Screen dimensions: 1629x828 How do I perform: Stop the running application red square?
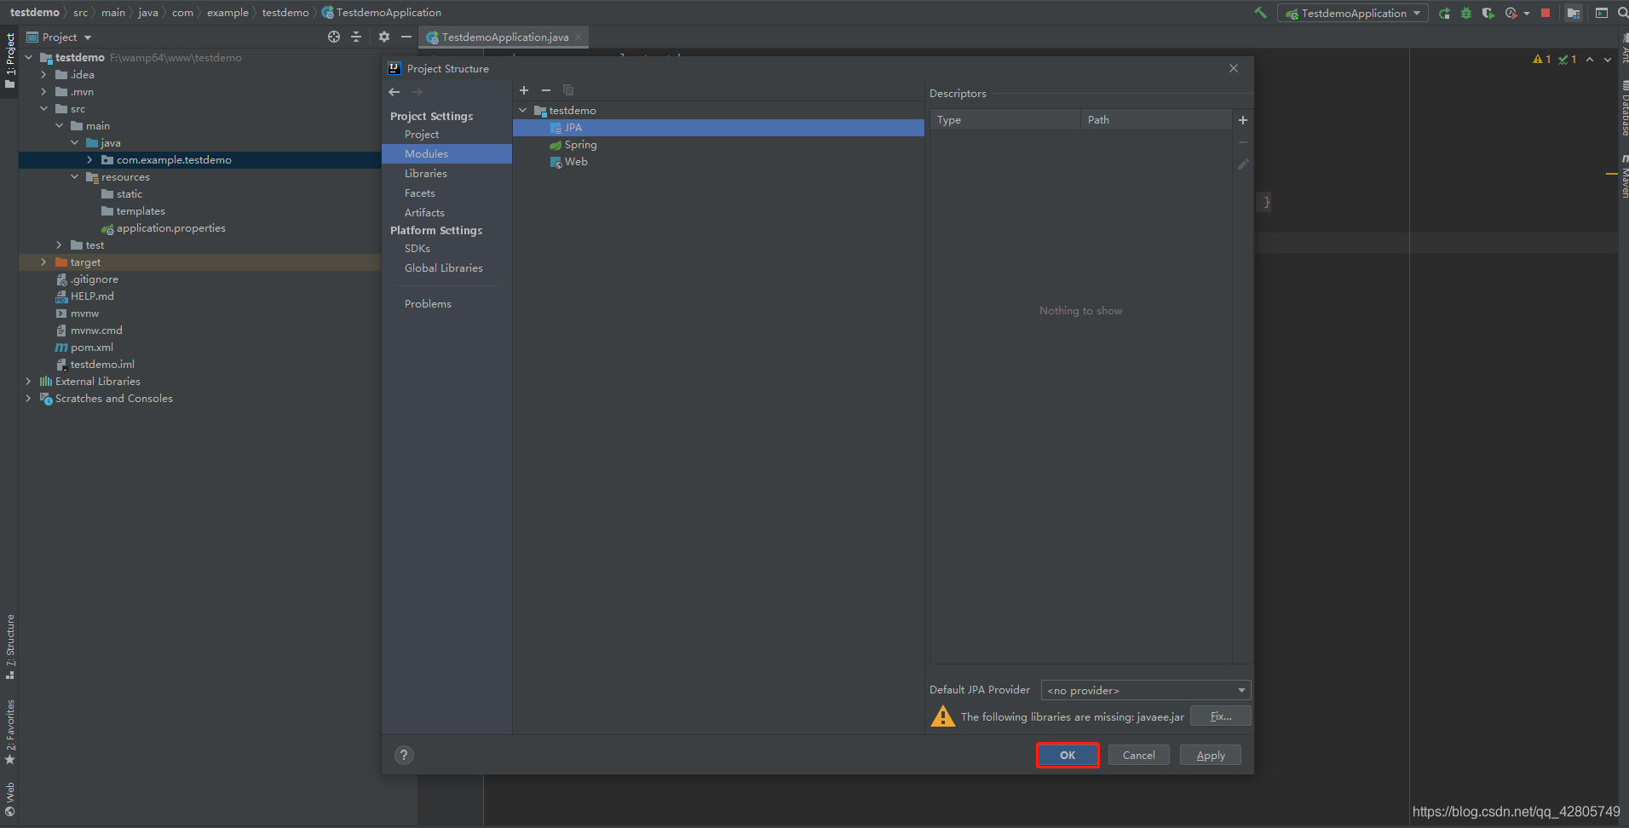(1546, 13)
